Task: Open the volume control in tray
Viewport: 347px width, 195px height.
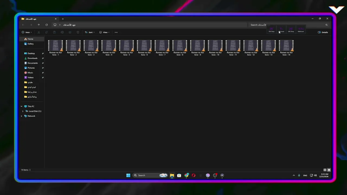Action: (x=315, y=175)
